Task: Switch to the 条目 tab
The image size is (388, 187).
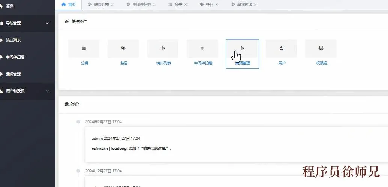Action: tap(208, 4)
